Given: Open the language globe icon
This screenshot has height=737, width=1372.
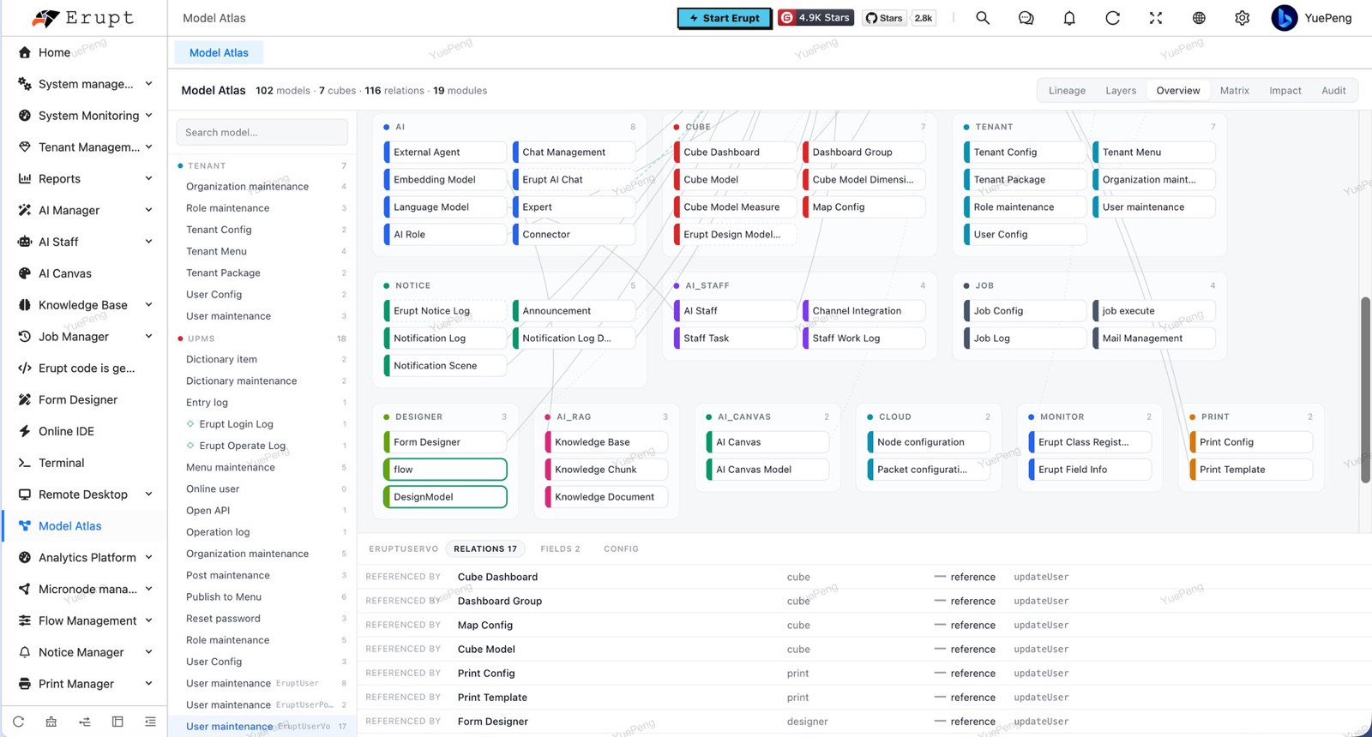Looking at the screenshot, I should coord(1199,18).
